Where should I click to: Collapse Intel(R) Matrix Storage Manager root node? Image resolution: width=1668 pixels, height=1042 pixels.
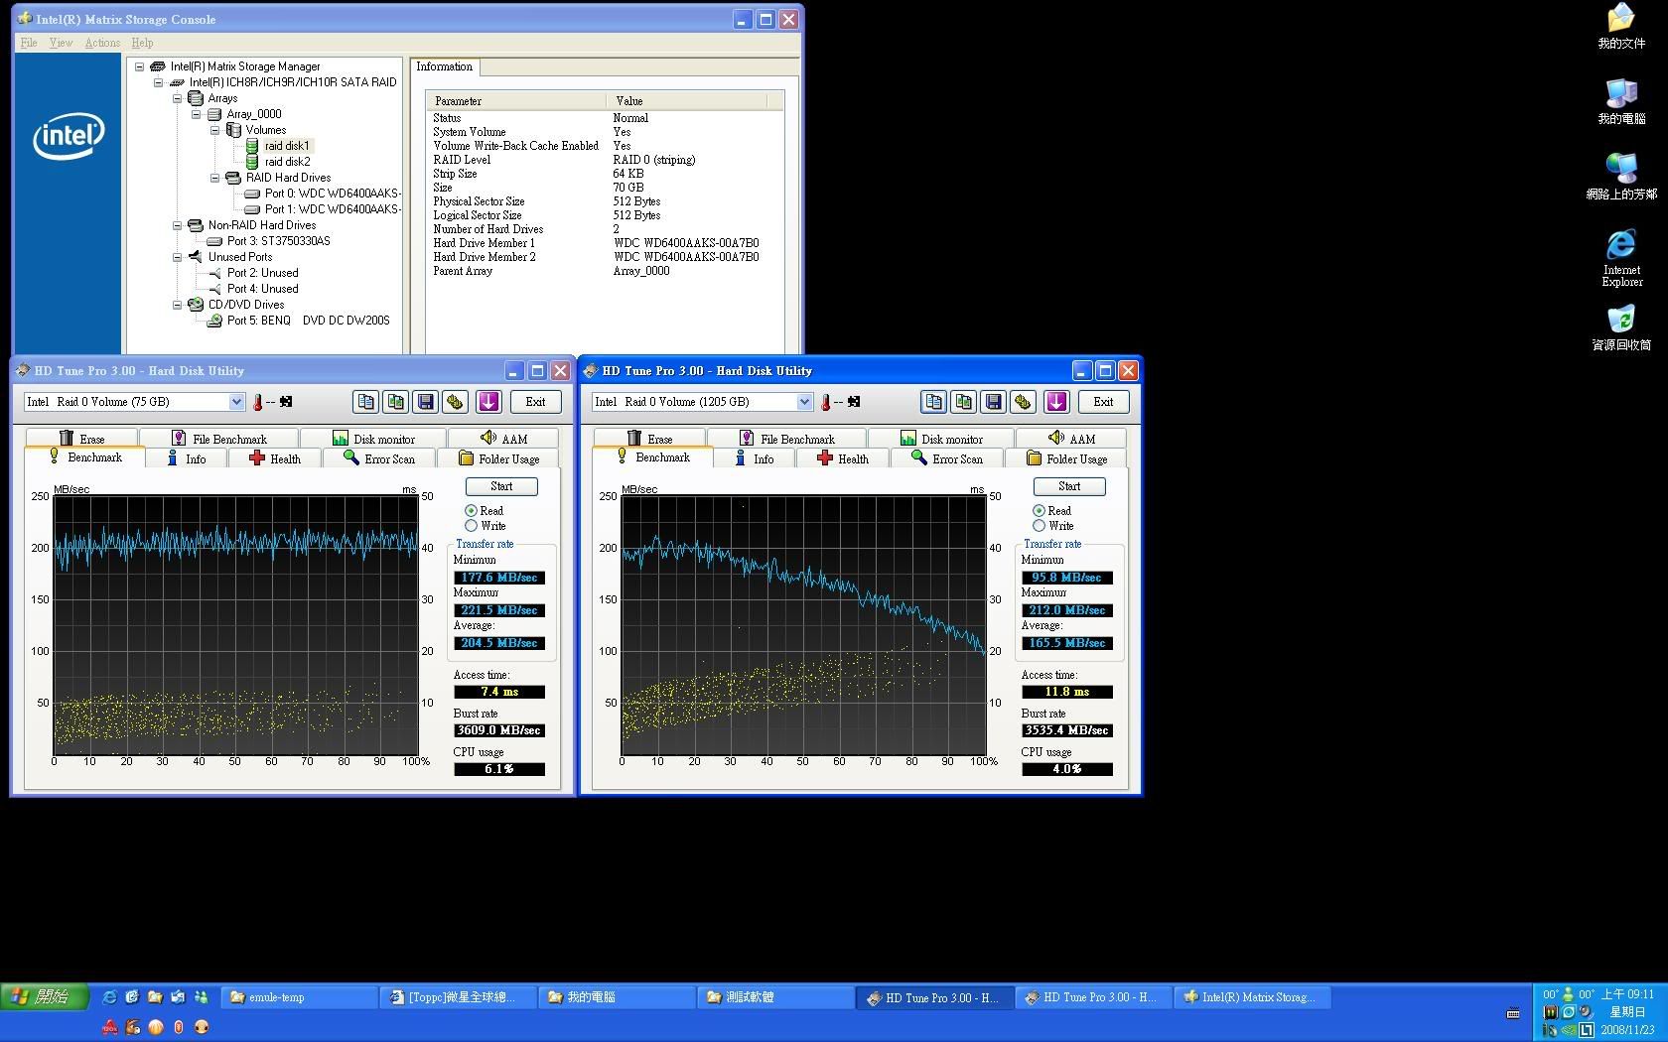(x=139, y=66)
